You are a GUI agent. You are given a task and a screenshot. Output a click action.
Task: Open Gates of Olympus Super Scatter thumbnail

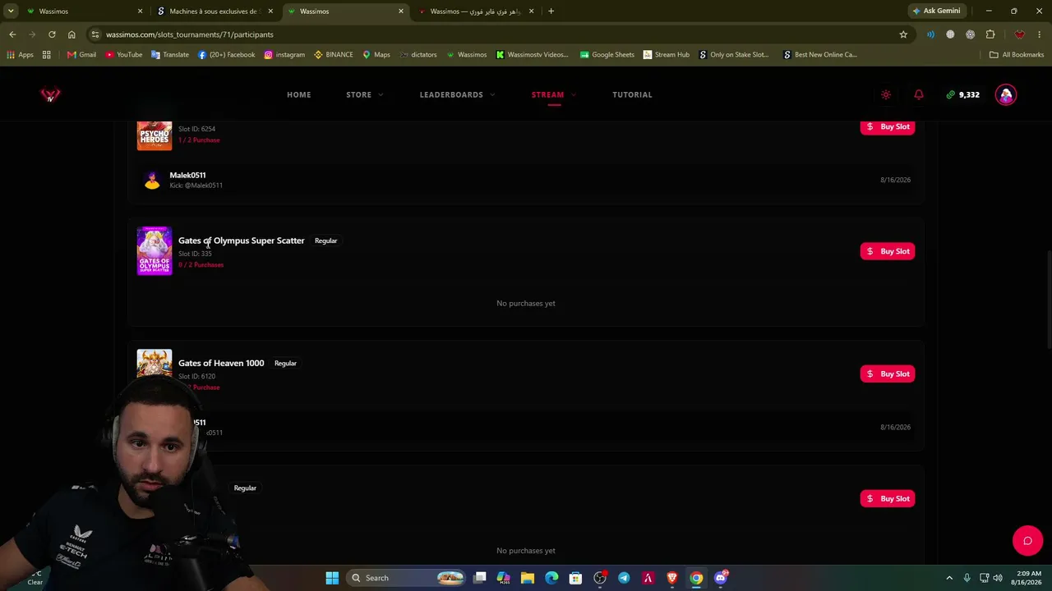click(x=155, y=251)
